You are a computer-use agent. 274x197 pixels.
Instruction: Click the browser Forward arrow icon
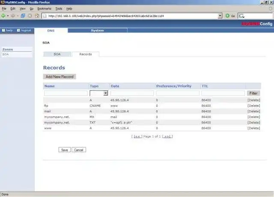coord(13,16)
